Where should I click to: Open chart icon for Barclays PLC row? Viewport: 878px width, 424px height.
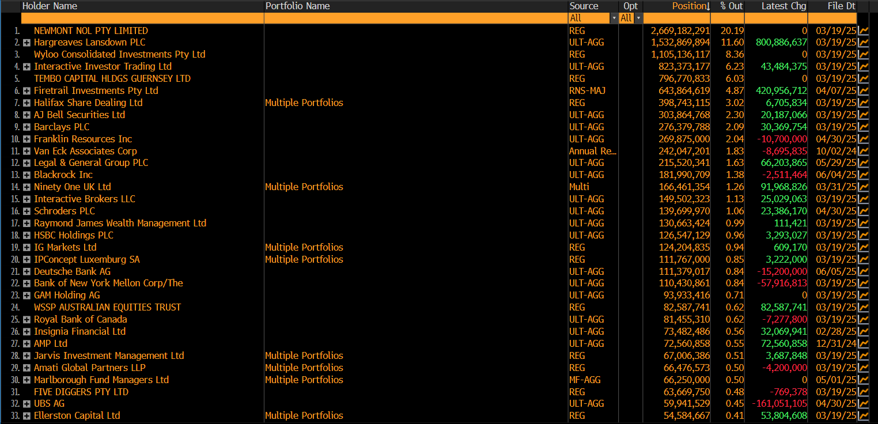[x=863, y=127]
